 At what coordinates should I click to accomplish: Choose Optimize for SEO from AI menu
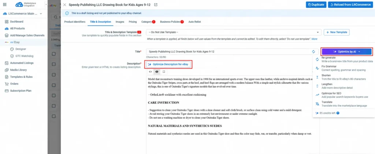pos(344,95)
